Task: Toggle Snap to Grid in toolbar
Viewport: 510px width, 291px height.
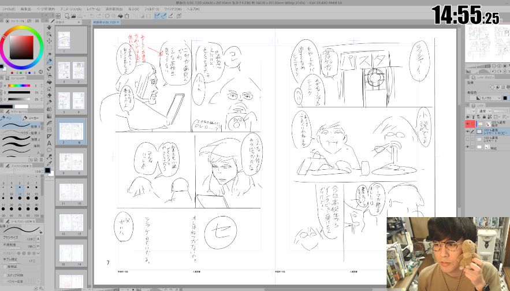Action: tap(170, 16)
